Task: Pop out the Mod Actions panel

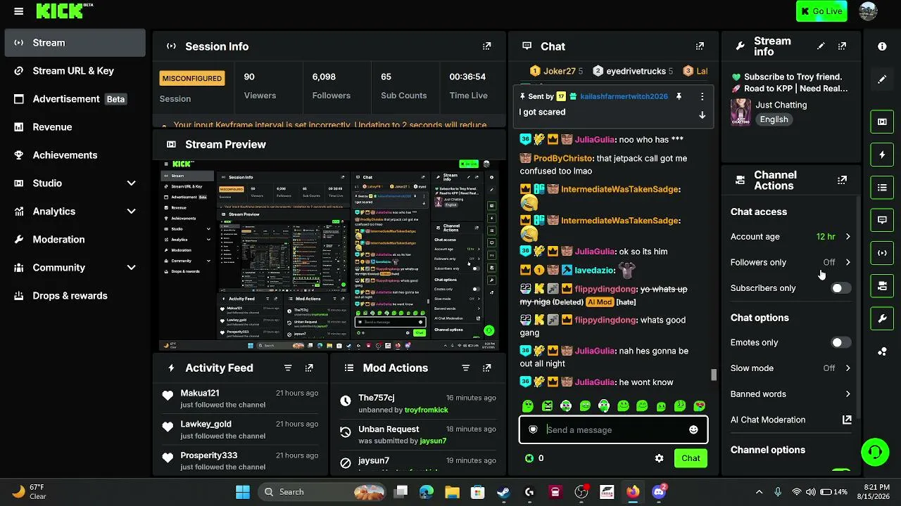Action: [x=486, y=368]
